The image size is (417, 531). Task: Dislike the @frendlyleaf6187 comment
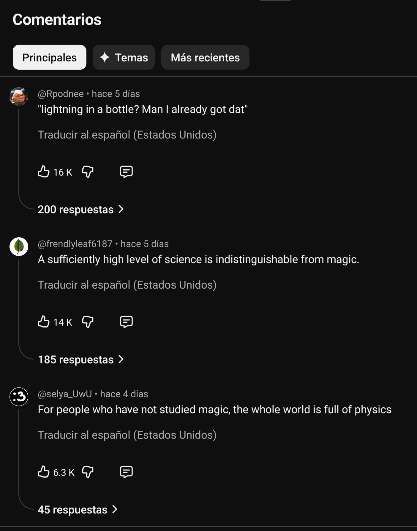click(88, 322)
